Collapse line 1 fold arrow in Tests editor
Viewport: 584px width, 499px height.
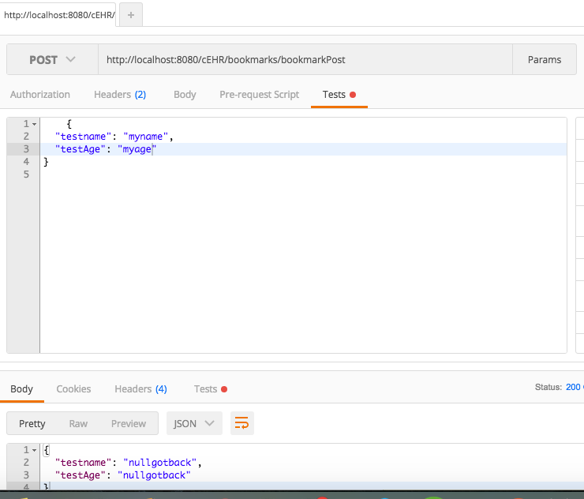(x=34, y=124)
